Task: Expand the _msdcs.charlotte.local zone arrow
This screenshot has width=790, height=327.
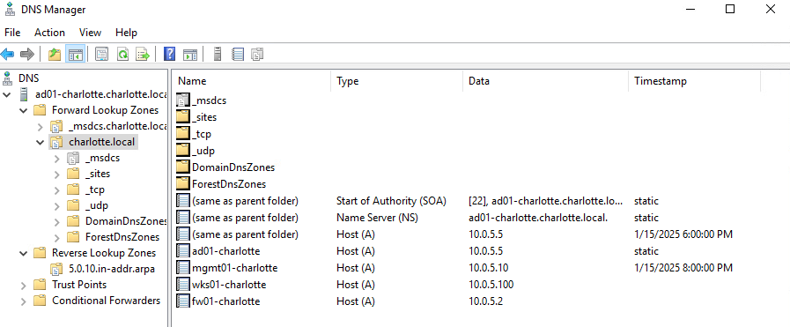Action: click(41, 126)
